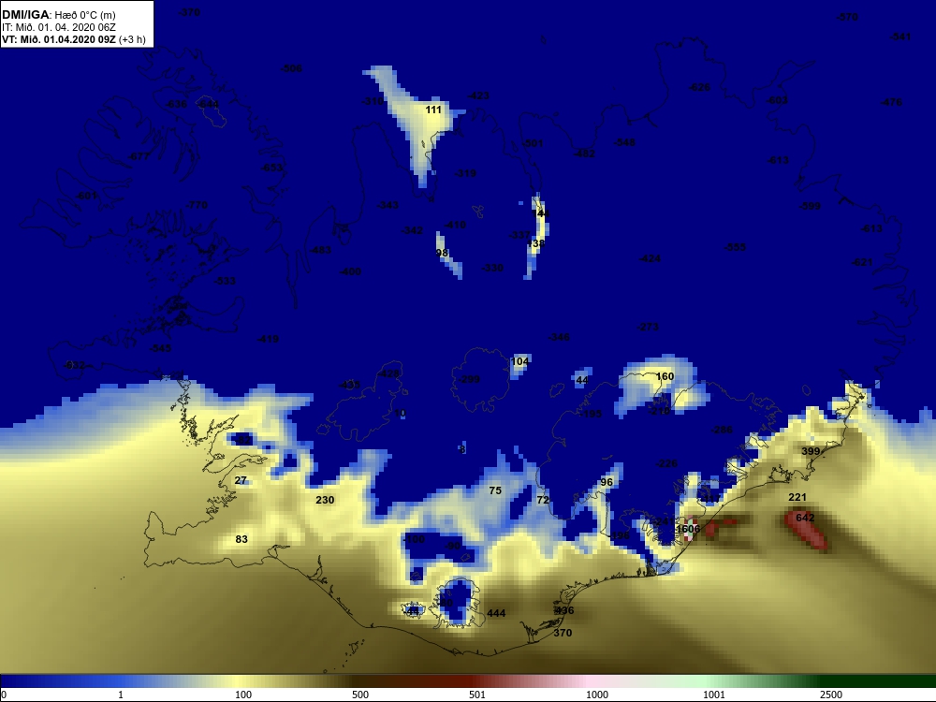Click the legend tick label '1'

coord(121,695)
